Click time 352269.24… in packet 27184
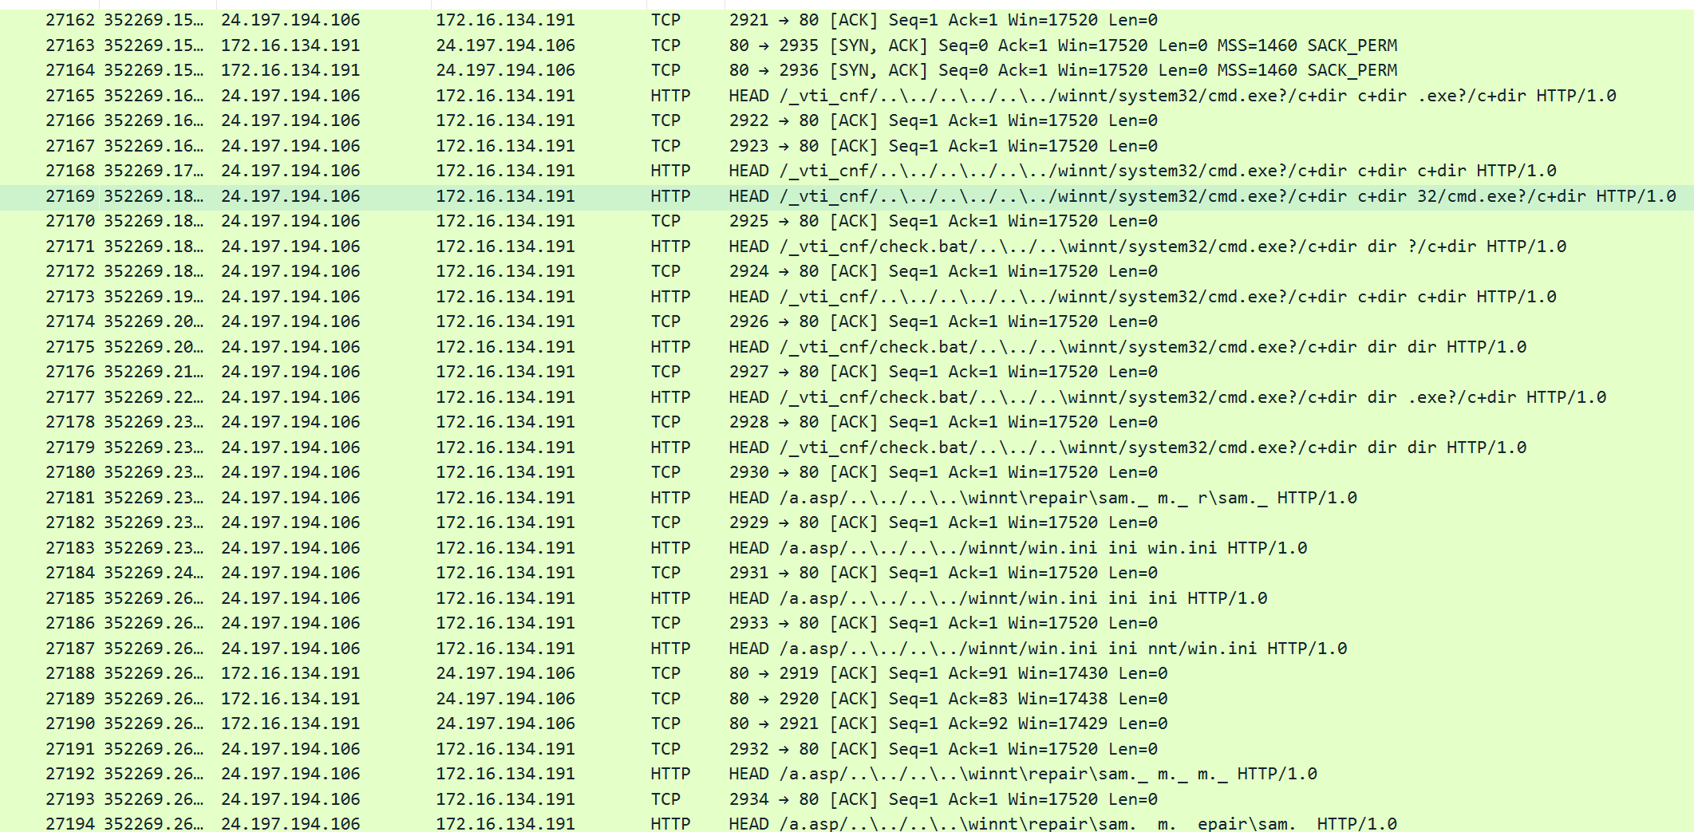1694x832 pixels. 154,573
